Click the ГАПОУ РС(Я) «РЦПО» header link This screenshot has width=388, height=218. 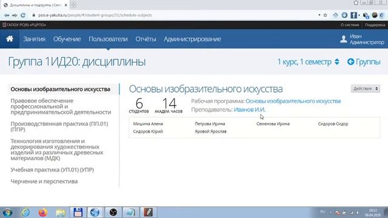point(24,25)
